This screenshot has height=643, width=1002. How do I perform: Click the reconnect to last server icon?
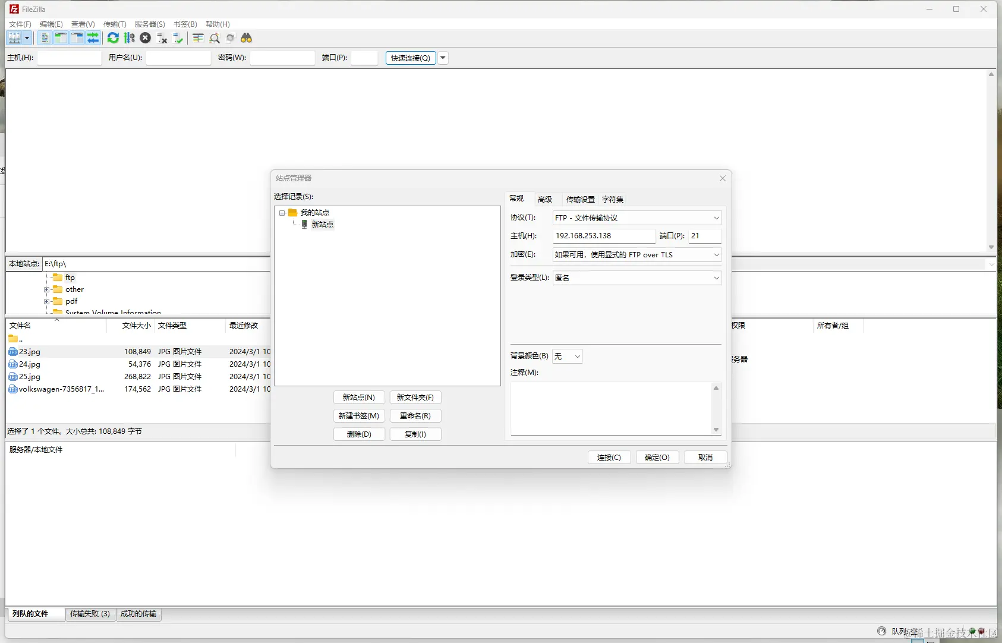[x=178, y=38]
